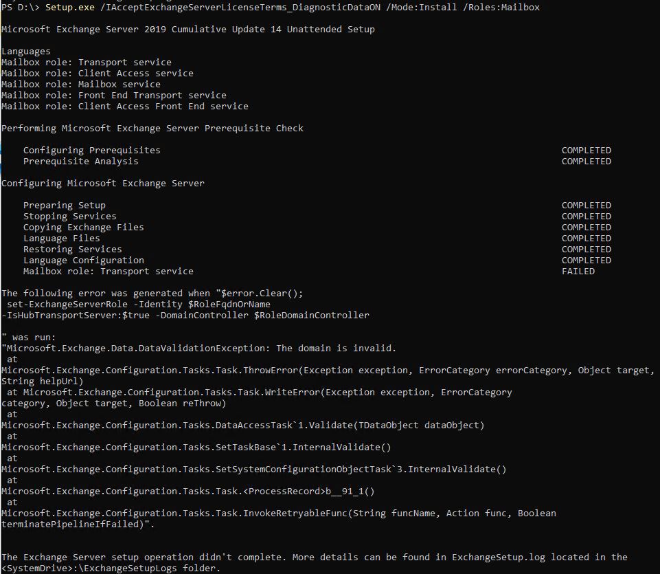This screenshot has height=574, width=660.
Task: Click the SetTaskBase`1.InternalValidate() line
Action: (196, 447)
